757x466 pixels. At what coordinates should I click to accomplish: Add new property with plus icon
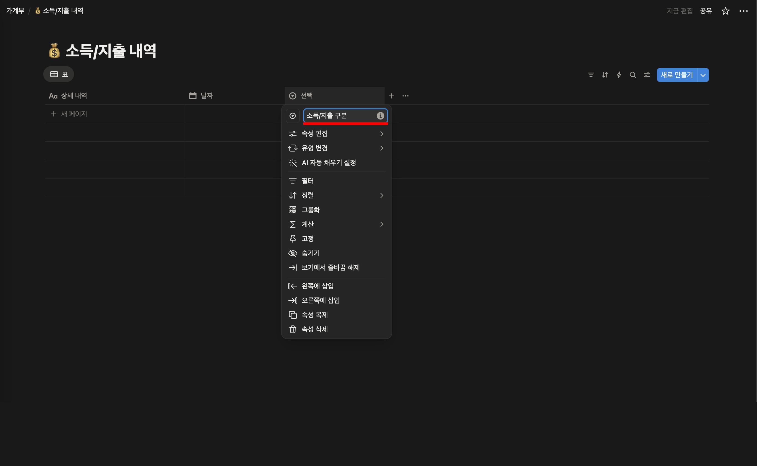391,96
